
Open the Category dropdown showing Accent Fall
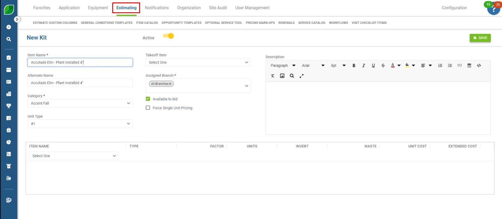pyautogui.click(x=80, y=103)
